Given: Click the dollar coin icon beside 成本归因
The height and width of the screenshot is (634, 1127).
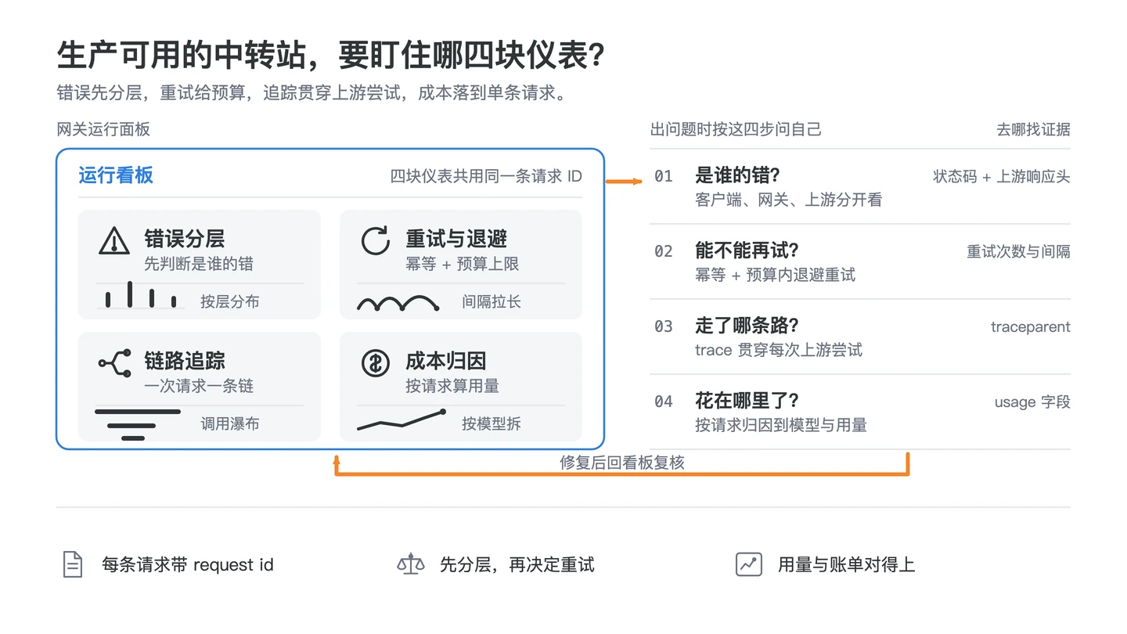Looking at the screenshot, I should pos(376,362).
